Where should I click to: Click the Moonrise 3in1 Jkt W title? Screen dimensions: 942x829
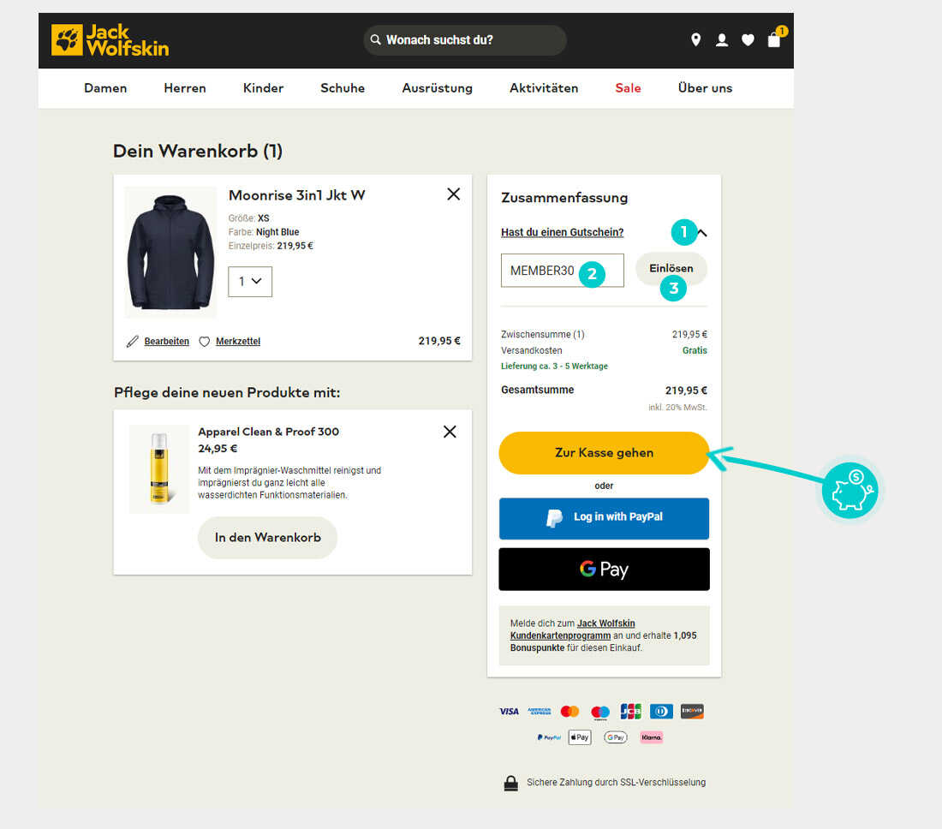tap(297, 195)
